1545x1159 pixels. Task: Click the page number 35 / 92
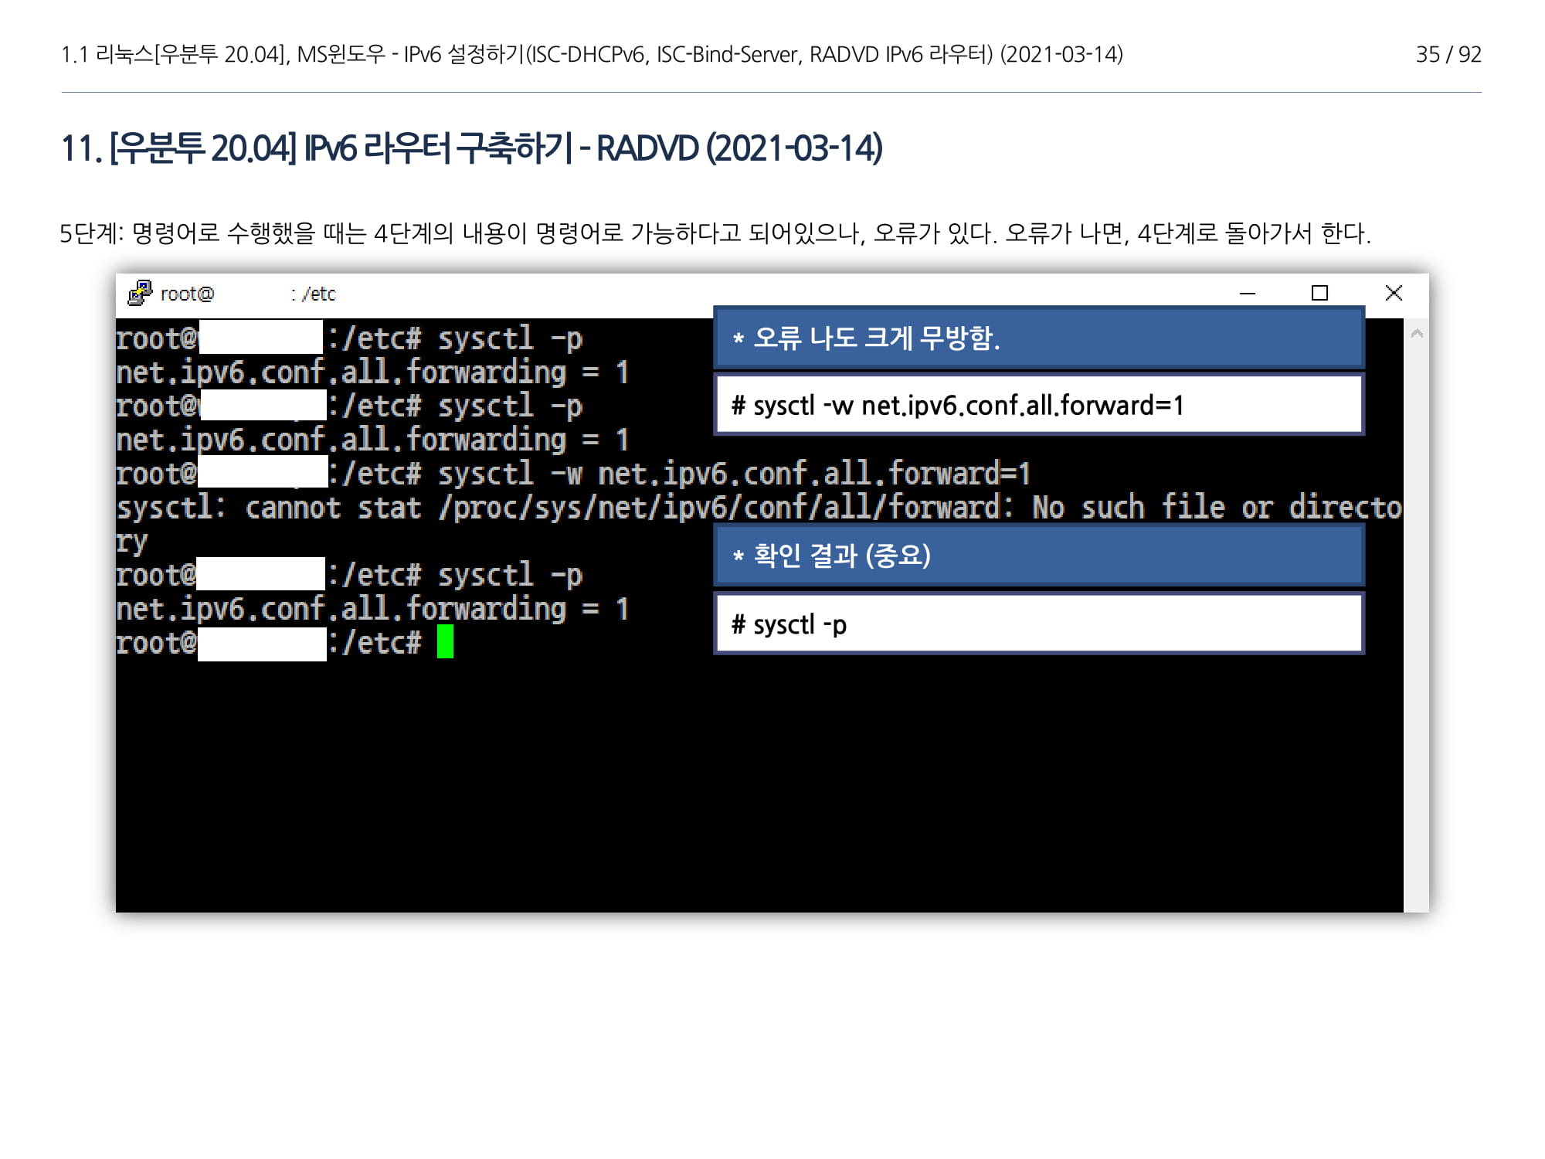tap(1448, 54)
